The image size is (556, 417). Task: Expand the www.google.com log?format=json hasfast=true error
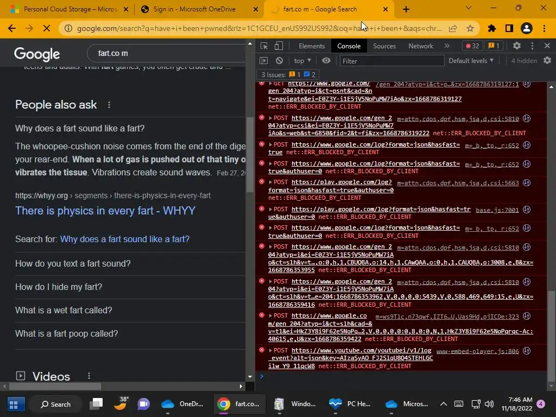click(270, 144)
